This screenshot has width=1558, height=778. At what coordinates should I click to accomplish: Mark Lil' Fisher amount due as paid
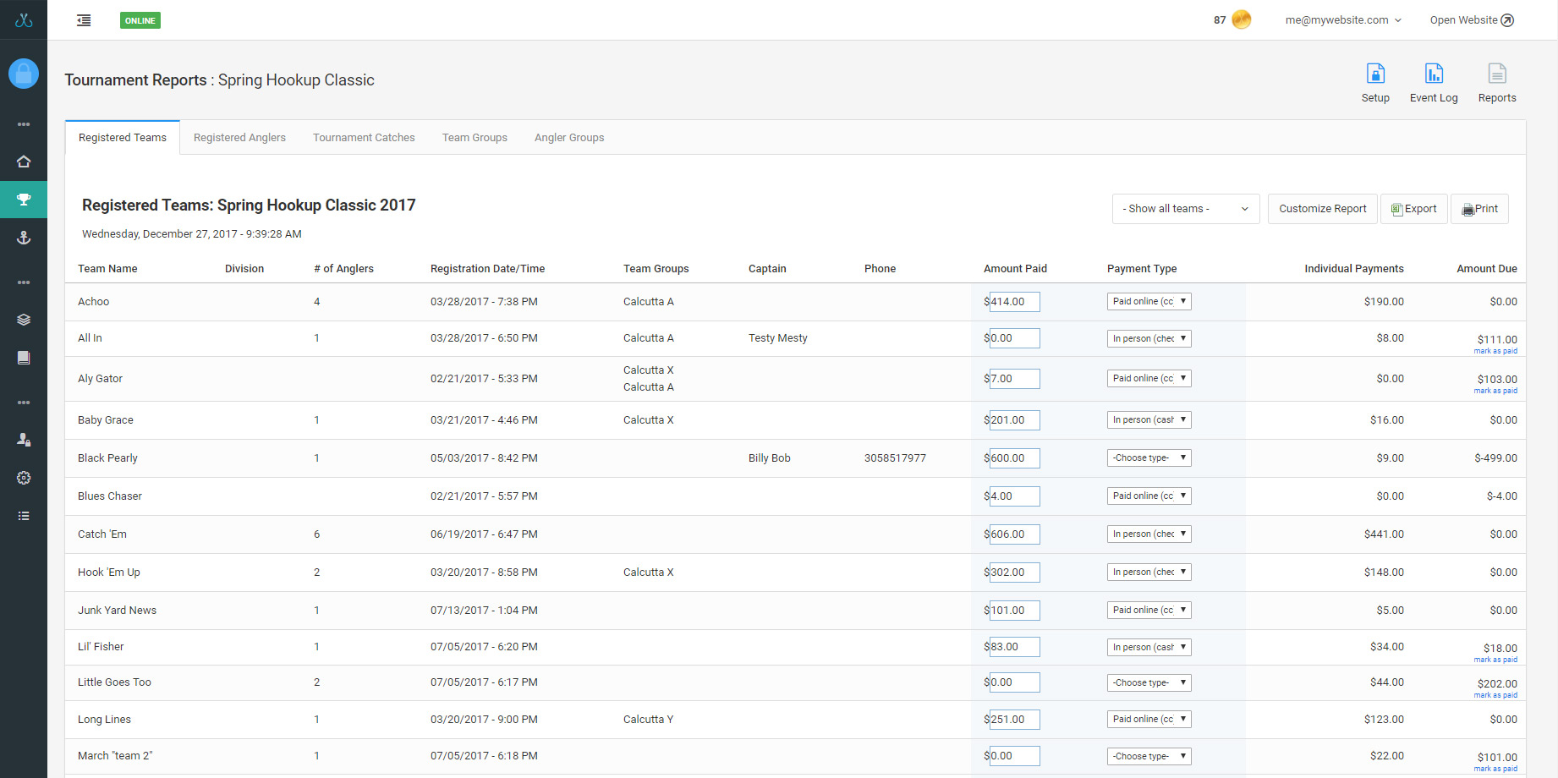click(x=1495, y=660)
